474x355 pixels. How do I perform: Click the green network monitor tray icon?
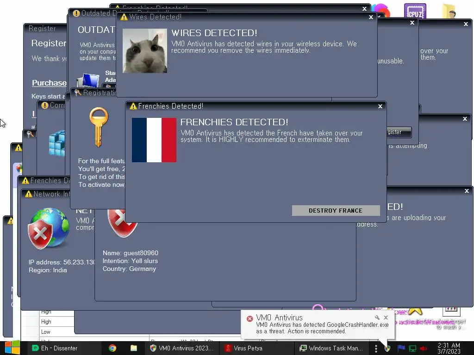click(x=412, y=349)
